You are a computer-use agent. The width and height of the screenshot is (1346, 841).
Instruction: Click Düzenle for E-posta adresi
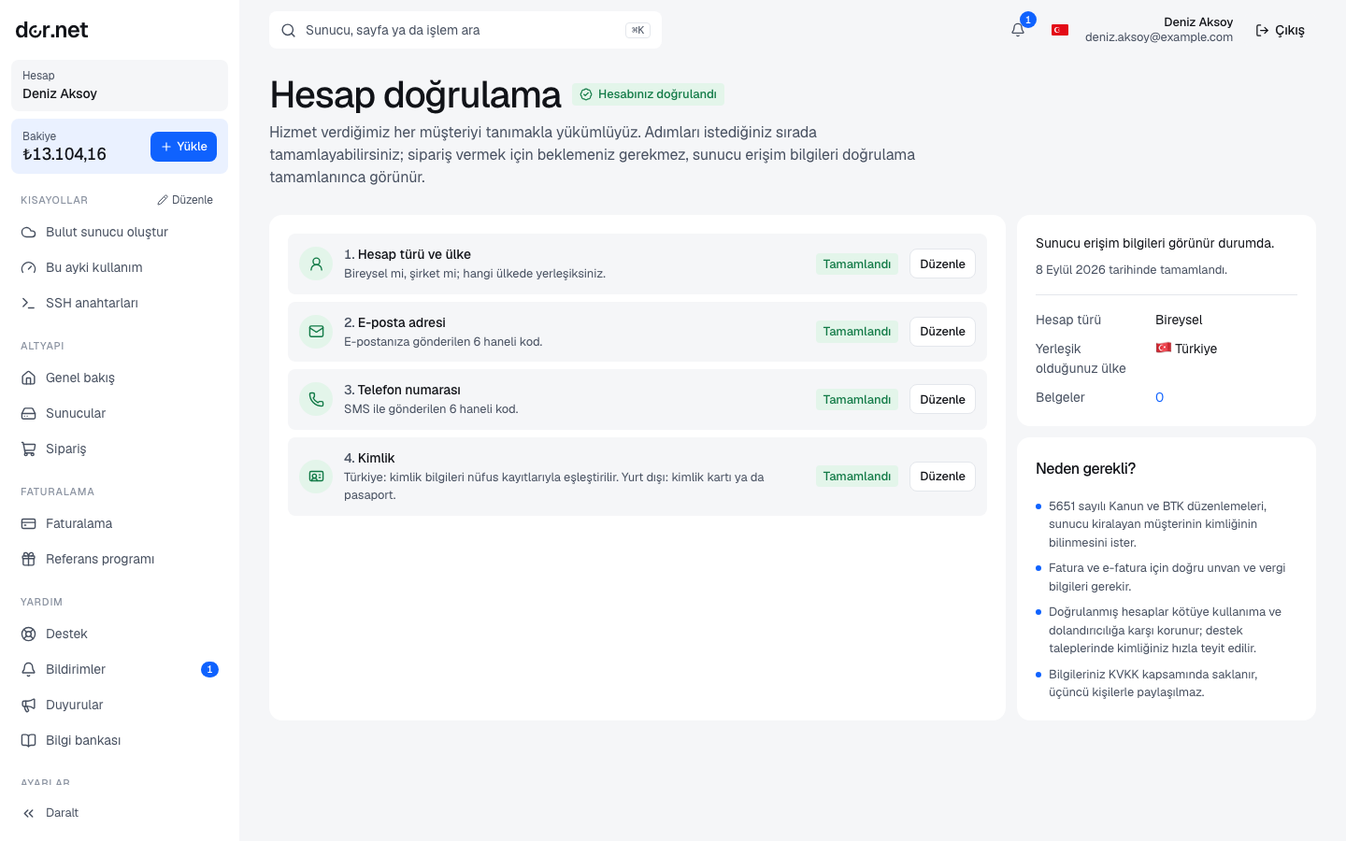[x=942, y=331]
